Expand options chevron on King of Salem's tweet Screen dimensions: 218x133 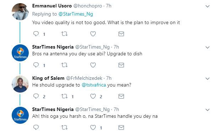point(207,79)
